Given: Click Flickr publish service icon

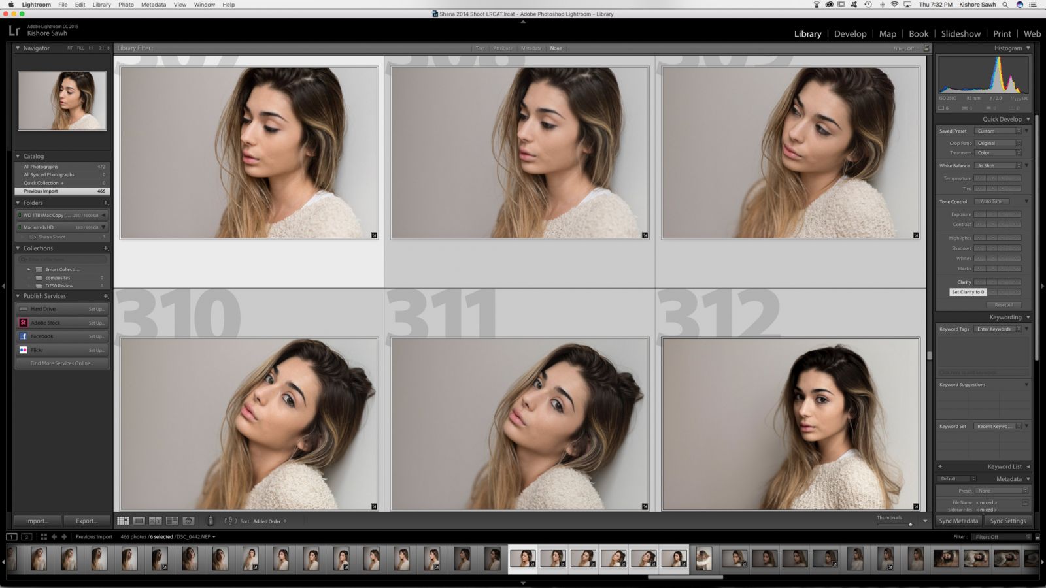Looking at the screenshot, I should click(x=24, y=350).
